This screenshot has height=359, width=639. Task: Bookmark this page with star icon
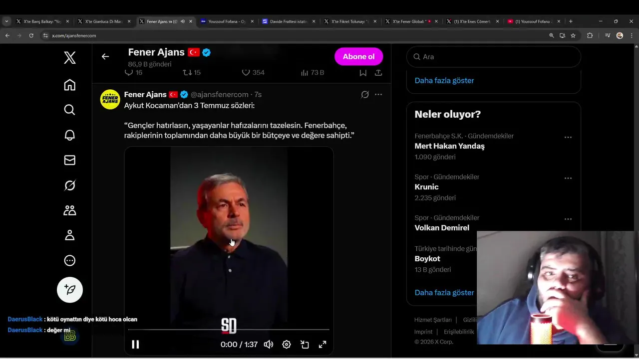click(573, 35)
